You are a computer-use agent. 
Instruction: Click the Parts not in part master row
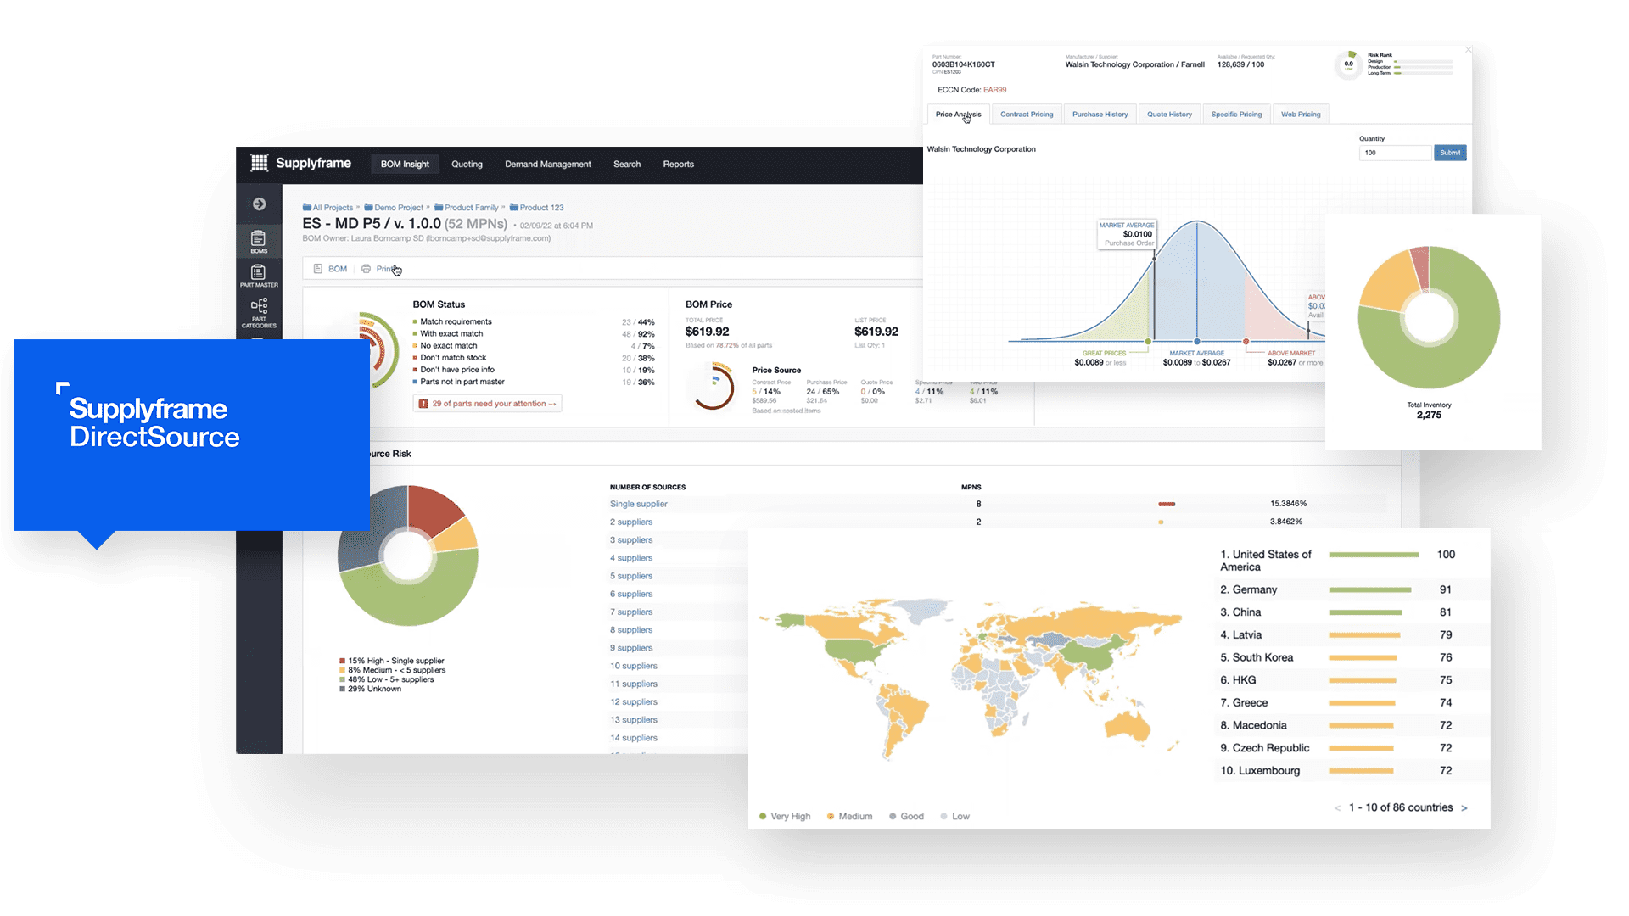tap(534, 382)
